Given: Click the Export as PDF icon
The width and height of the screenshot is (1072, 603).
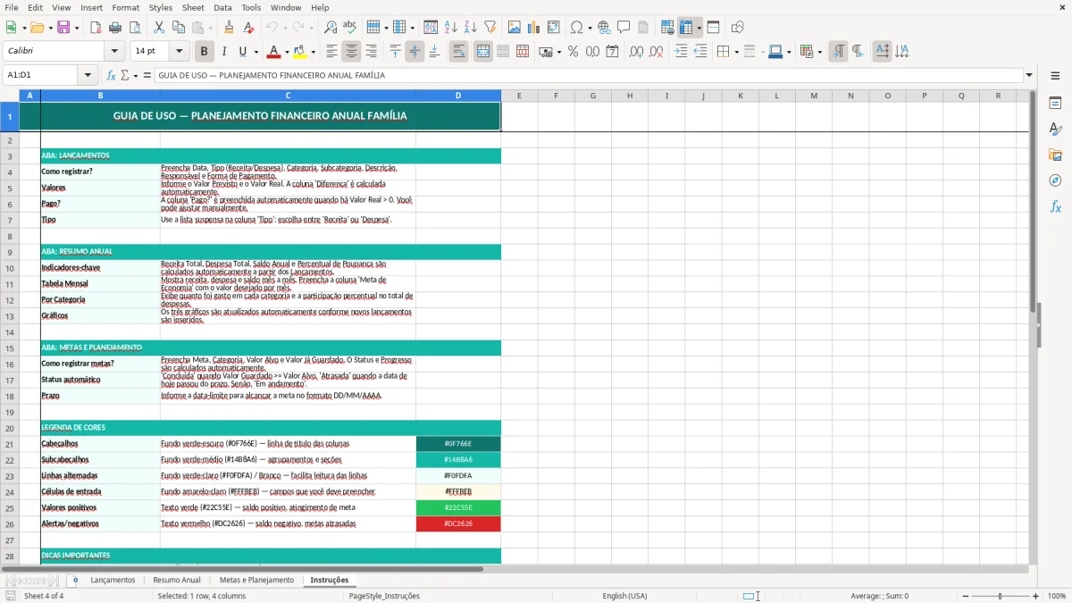Looking at the screenshot, I should (x=96, y=28).
